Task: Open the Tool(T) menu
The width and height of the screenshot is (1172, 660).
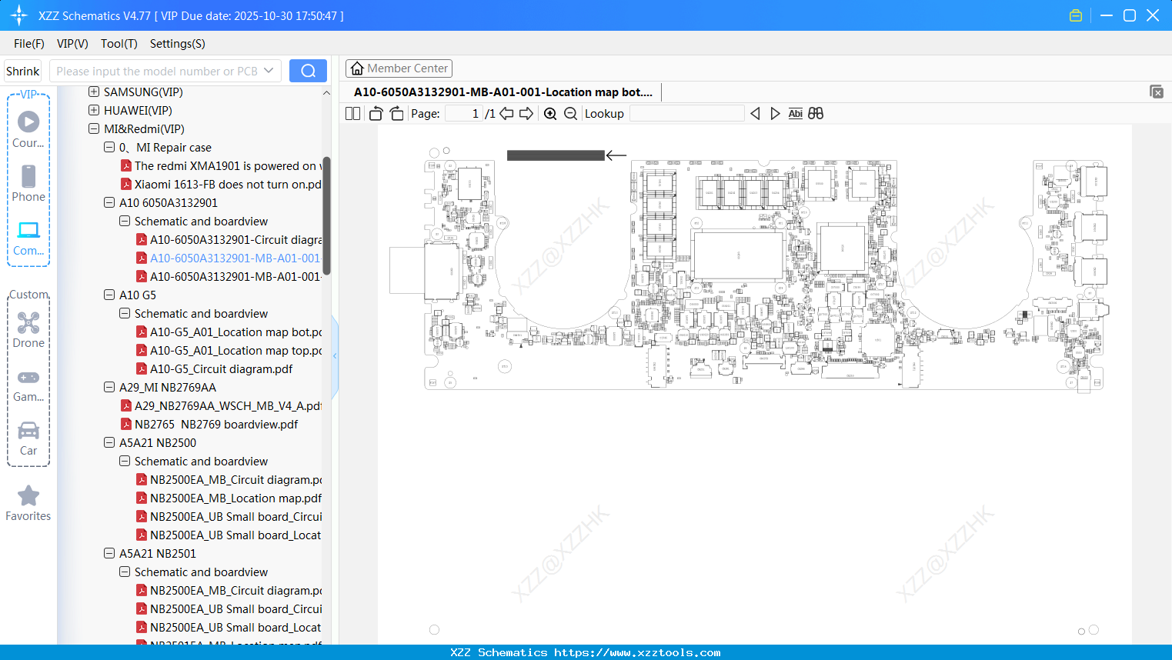Action: pos(119,44)
